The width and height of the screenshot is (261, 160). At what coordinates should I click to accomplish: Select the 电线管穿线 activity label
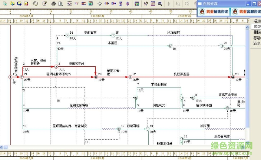[x=77, y=64]
